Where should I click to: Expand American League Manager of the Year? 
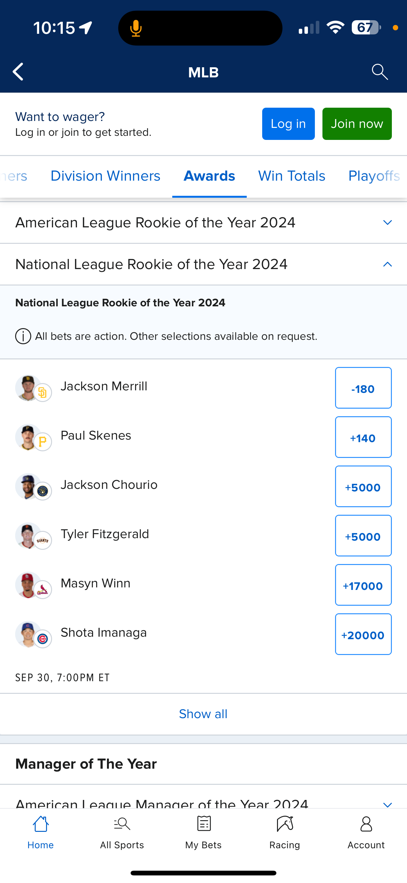click(387, 803)
